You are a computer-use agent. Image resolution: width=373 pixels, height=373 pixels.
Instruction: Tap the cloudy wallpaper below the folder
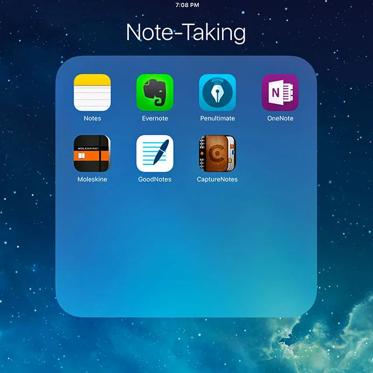click(186, 347)
